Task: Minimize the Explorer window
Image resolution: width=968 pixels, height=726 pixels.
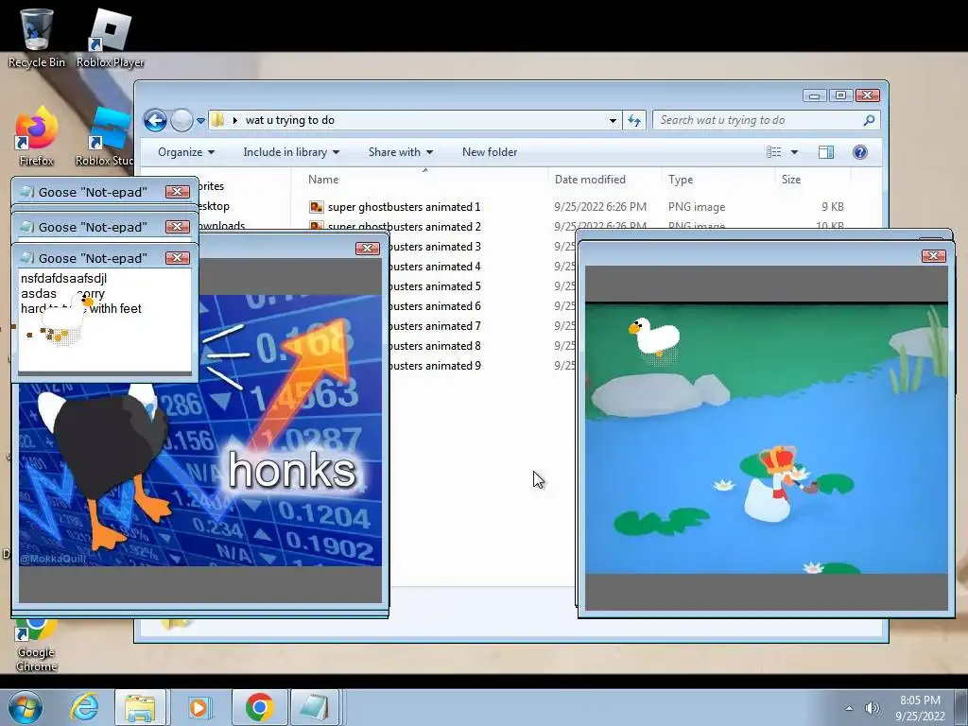Action: 814,95
